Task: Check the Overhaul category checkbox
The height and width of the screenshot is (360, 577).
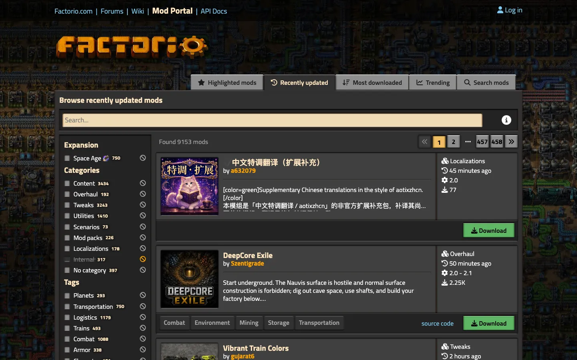Action: pos(67,194)
